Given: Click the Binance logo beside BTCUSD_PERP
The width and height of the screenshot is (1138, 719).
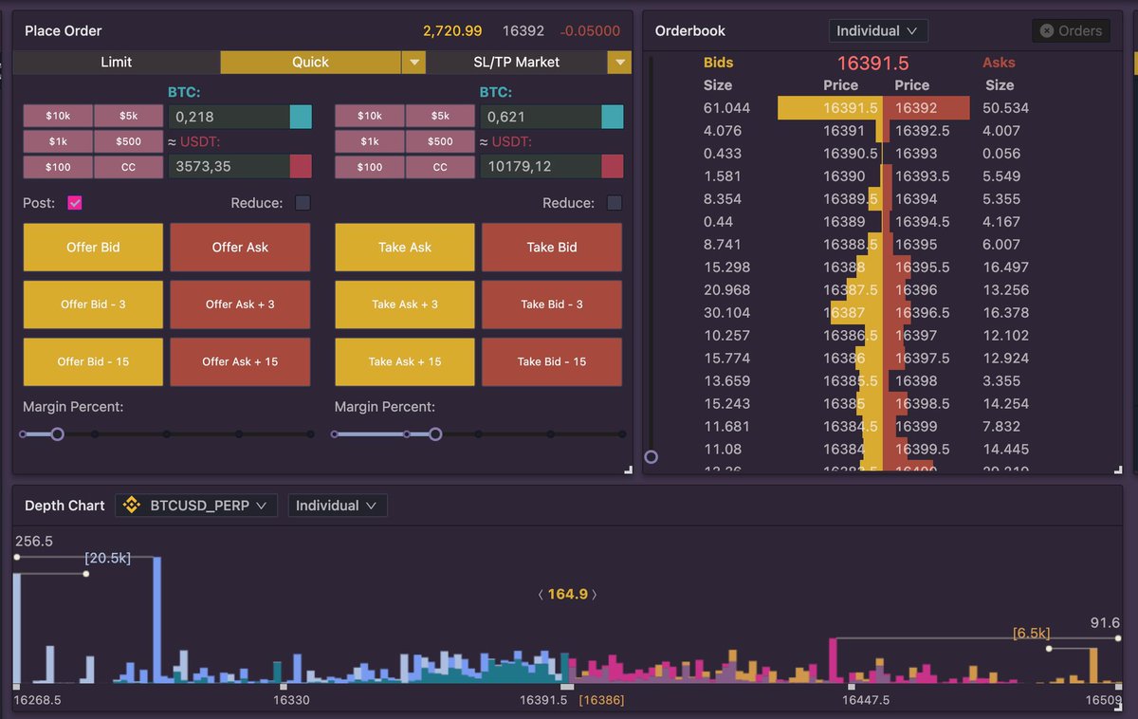Looking at the screenshot, I should (x=131, y=506).
